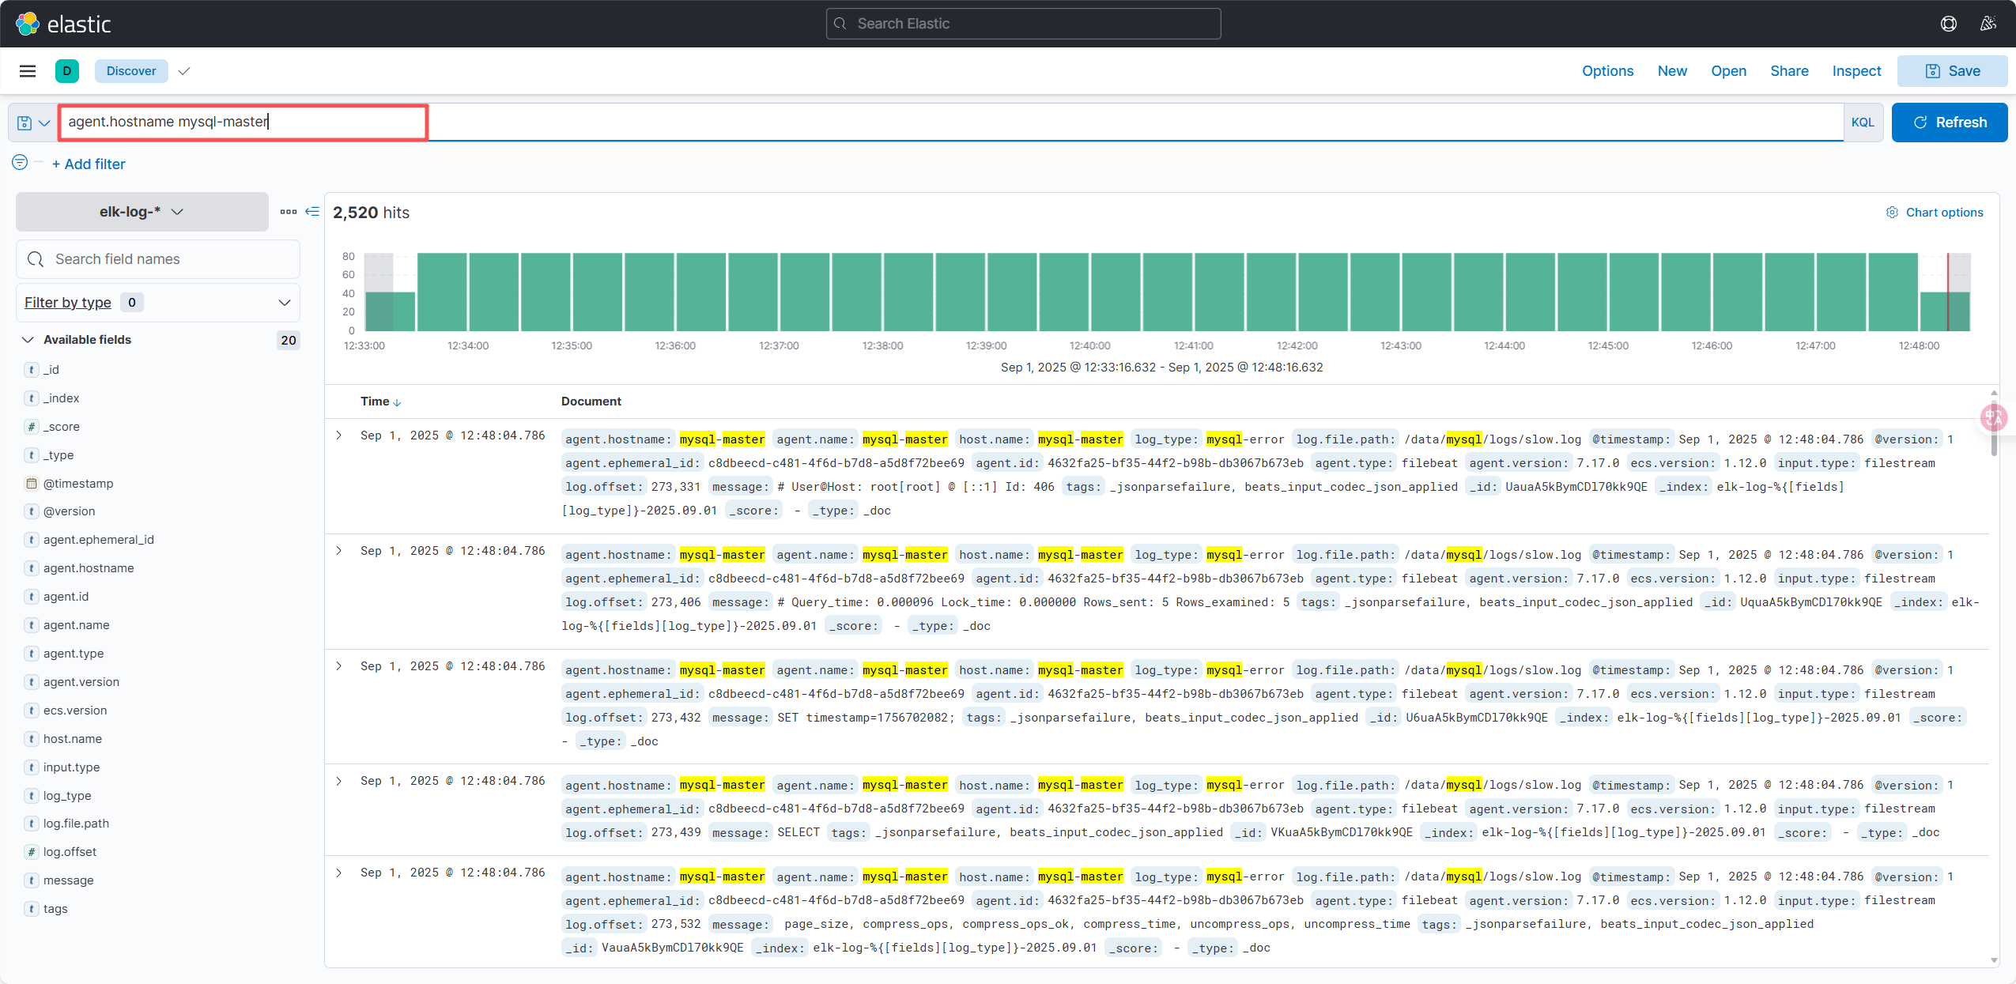Select the input.type field
The image size is (2016, 984).
71,767
